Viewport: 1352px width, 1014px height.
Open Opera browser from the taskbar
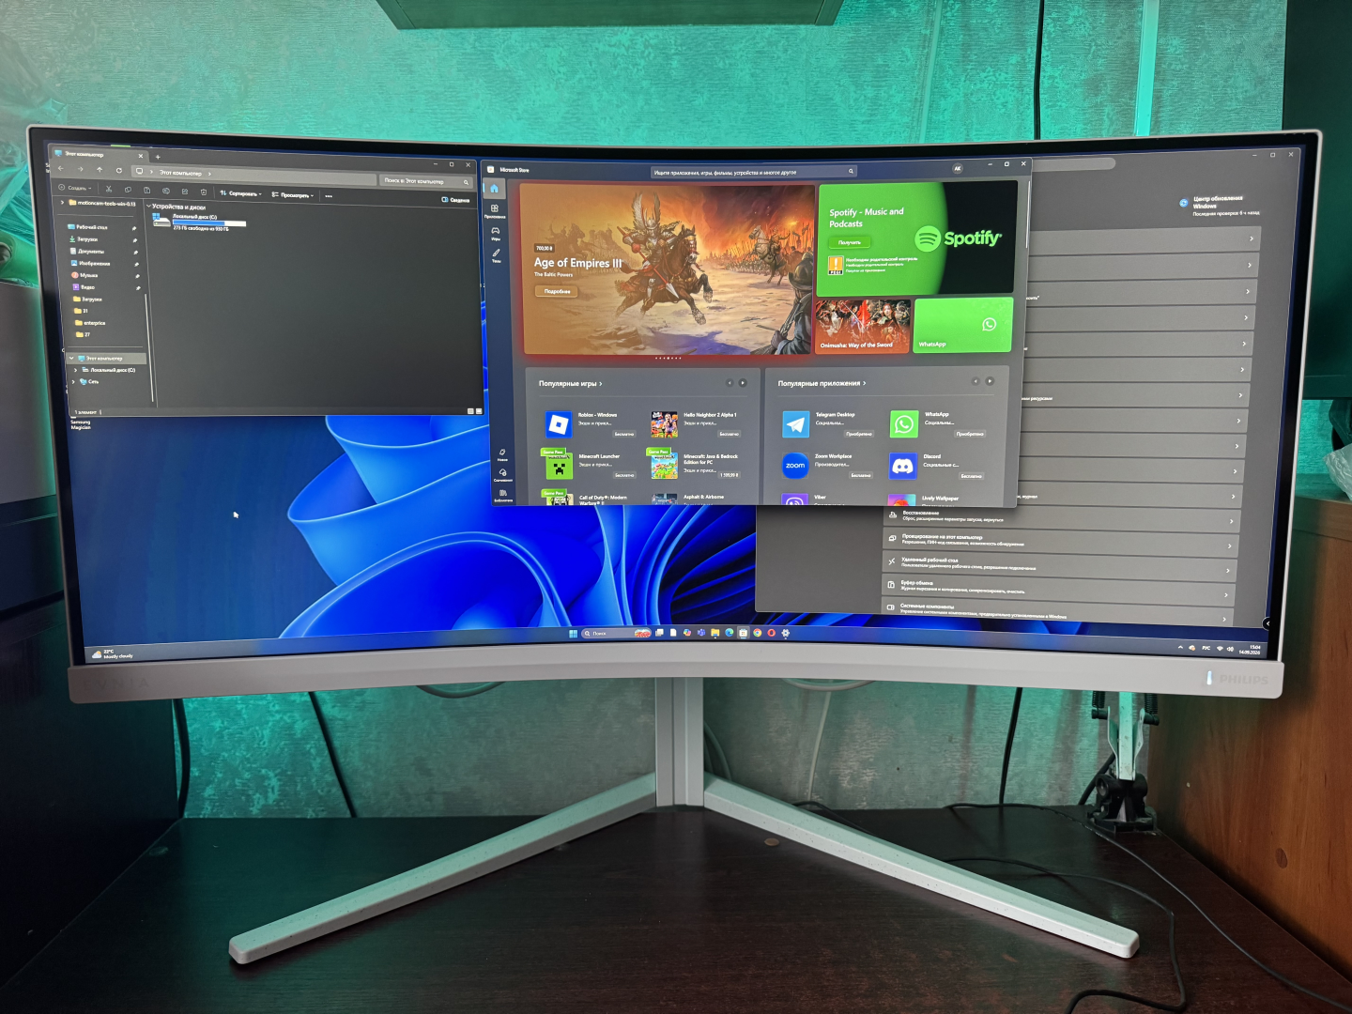pos(771,633)
